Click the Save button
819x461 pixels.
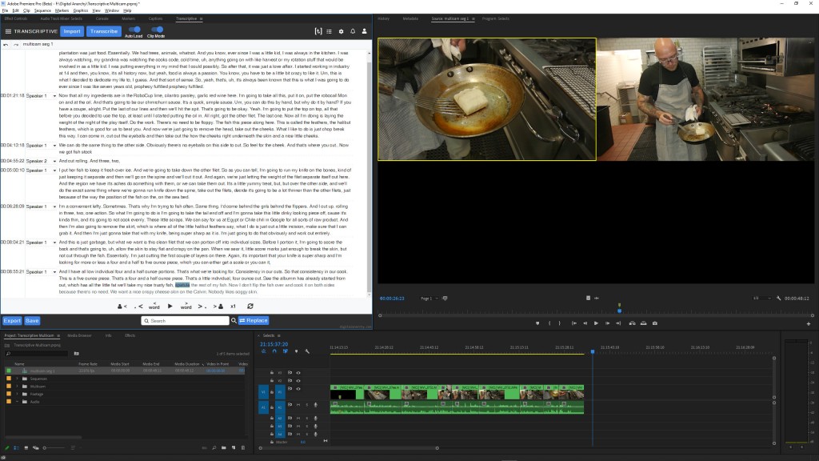[32, 321]
